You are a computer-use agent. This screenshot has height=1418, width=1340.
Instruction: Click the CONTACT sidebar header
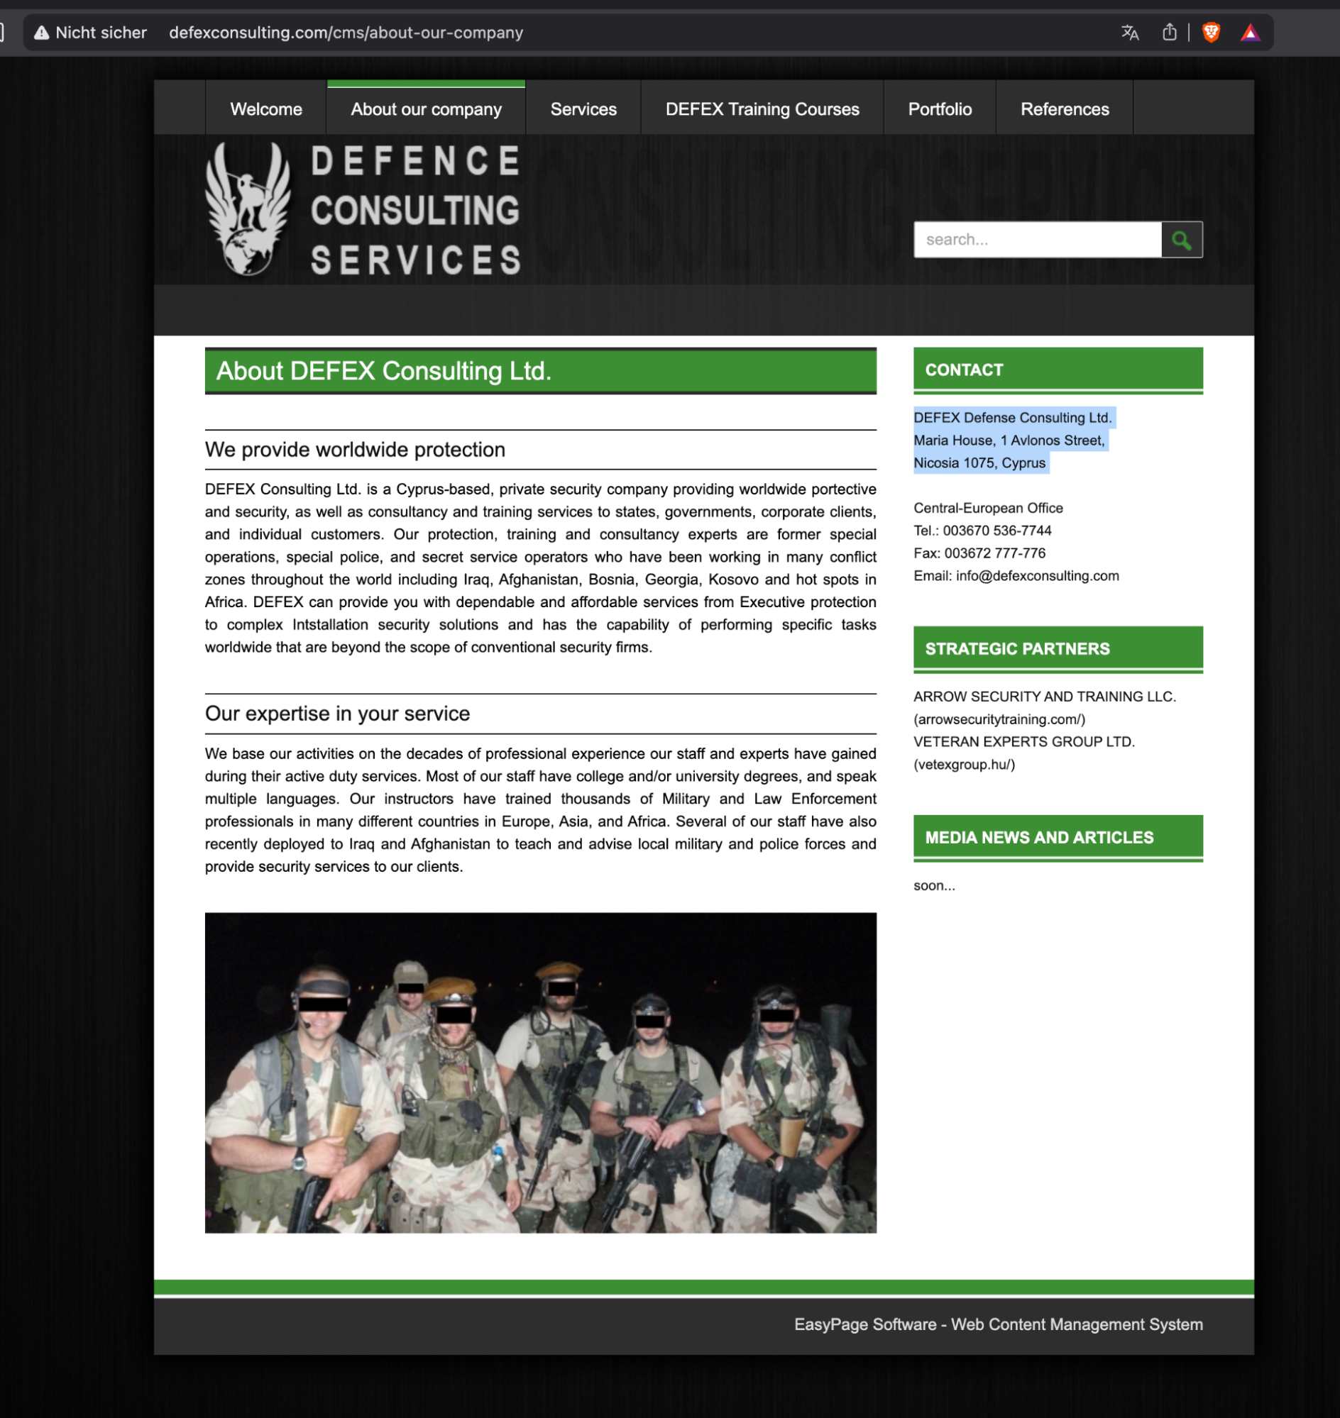click(x=1058, y=370)
